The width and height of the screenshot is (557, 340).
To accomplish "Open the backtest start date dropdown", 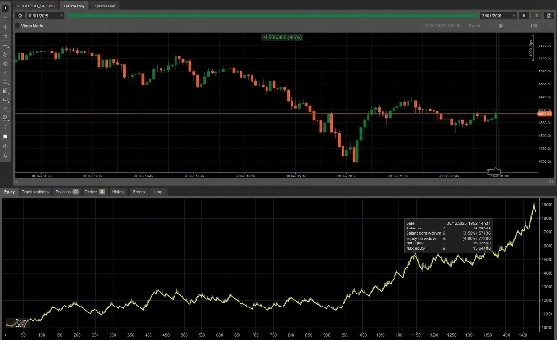I will (45, 15).
